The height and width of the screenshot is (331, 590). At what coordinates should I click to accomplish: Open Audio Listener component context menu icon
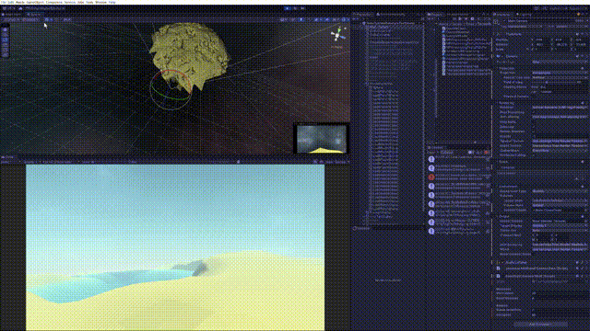point(586,262)
